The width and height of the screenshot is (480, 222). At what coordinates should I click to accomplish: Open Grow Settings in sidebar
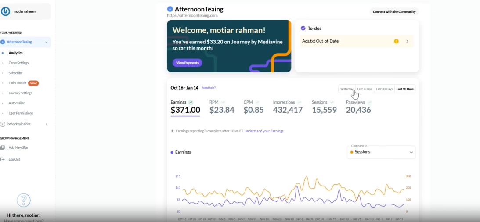(19, 63)
